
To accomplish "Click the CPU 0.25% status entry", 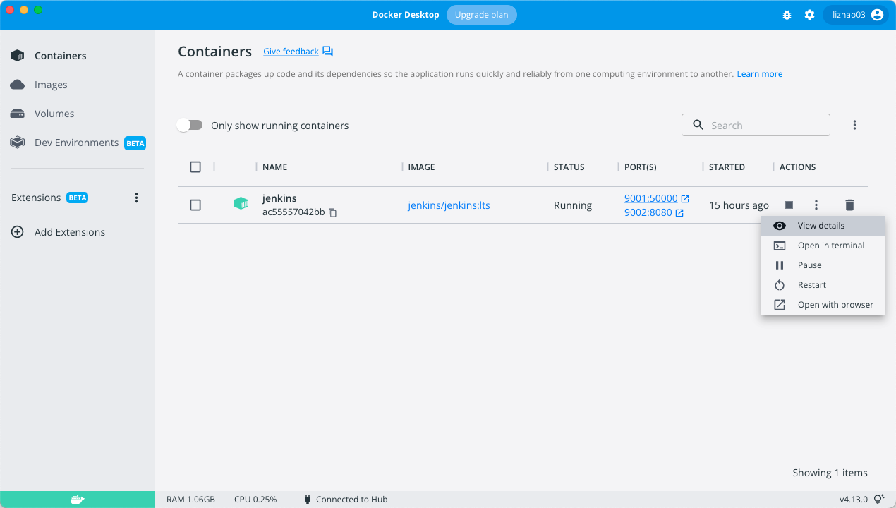I will pyautogui.click(x=255, y=500).
